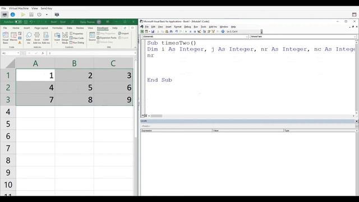Click the Undo icon in VBA toolbar

(177, 31)
